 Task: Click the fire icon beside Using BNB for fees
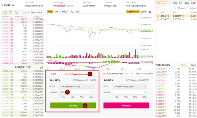click(104, 74)
